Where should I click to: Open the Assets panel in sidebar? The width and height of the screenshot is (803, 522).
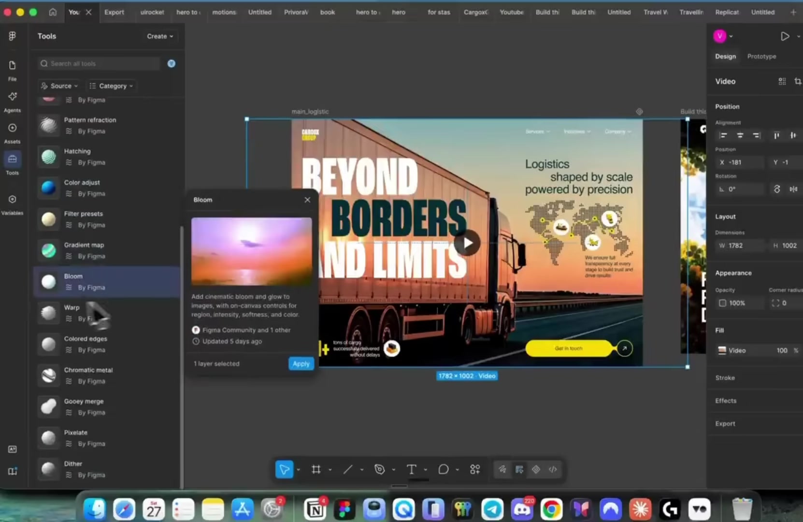13,133
